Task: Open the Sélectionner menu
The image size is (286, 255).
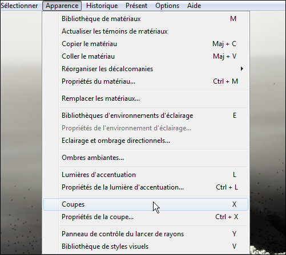Action: [19, 6]
